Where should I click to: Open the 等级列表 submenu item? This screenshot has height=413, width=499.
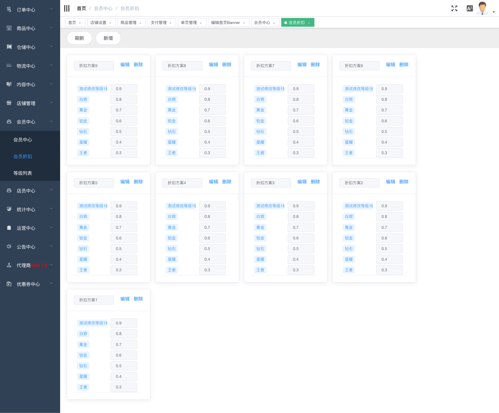pos(23,173)
